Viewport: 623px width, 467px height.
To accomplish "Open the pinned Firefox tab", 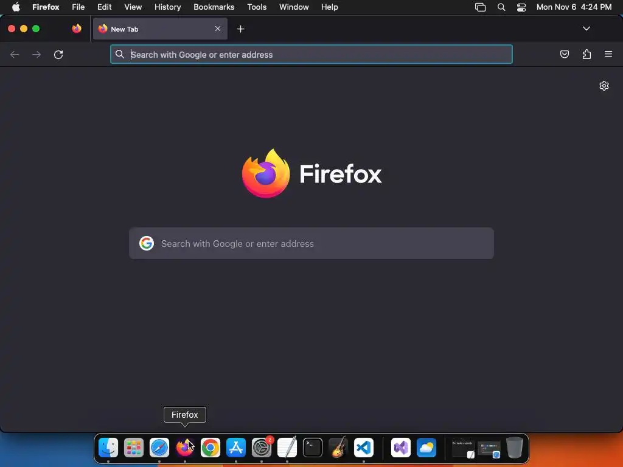I will coord(77,29).
